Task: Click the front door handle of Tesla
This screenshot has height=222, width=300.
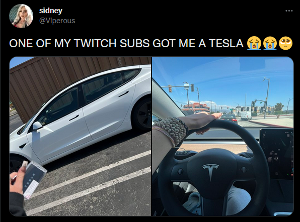Action: tap(74, 118)
